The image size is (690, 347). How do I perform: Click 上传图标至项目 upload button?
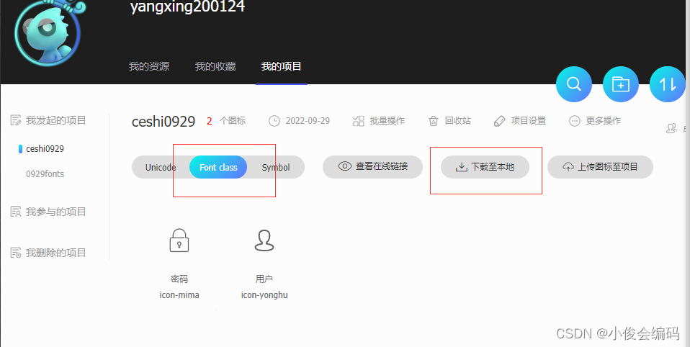(600, 167)
